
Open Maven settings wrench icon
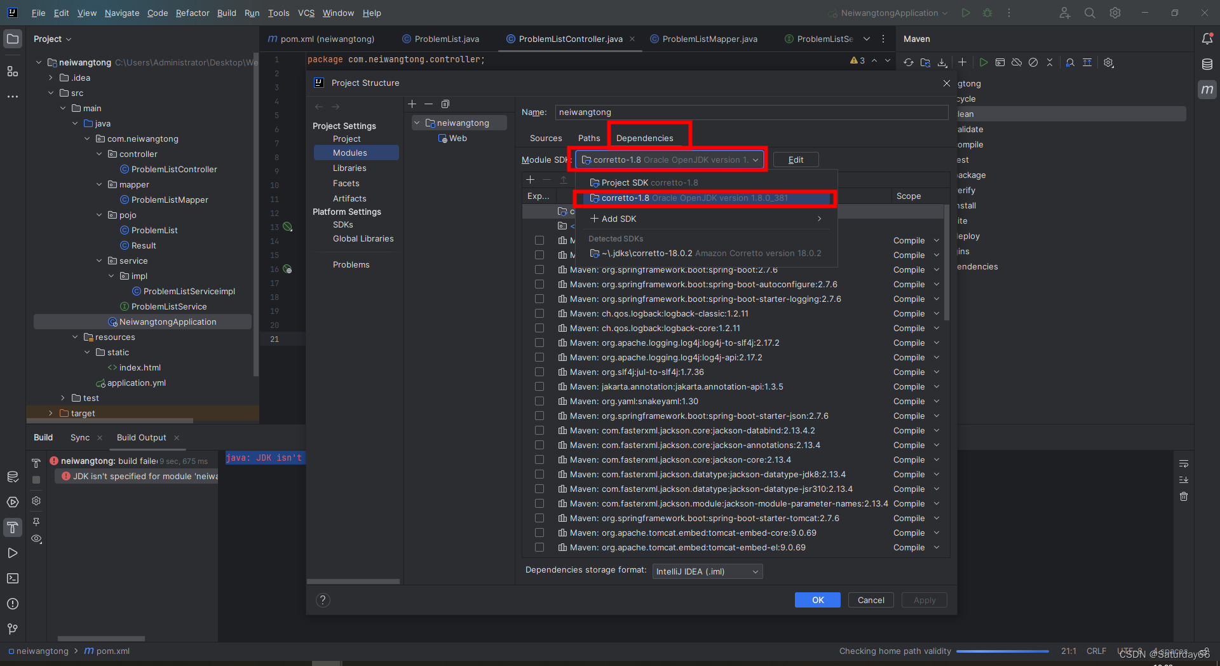[x=1109, y=62]
